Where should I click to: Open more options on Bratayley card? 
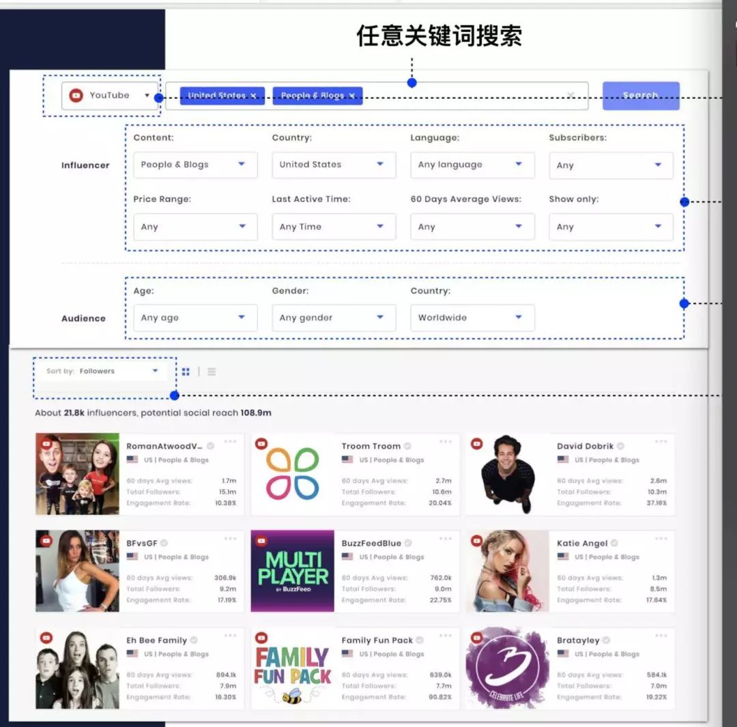(x=661, y=636)
